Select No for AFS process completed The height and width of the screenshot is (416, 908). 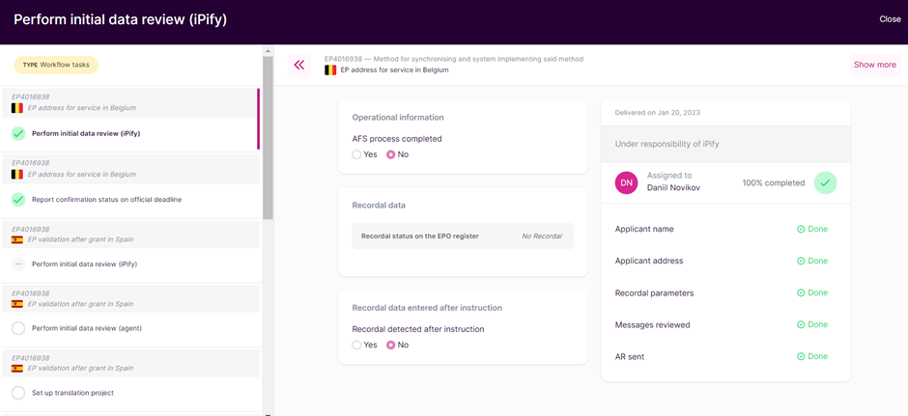[391, 154]
